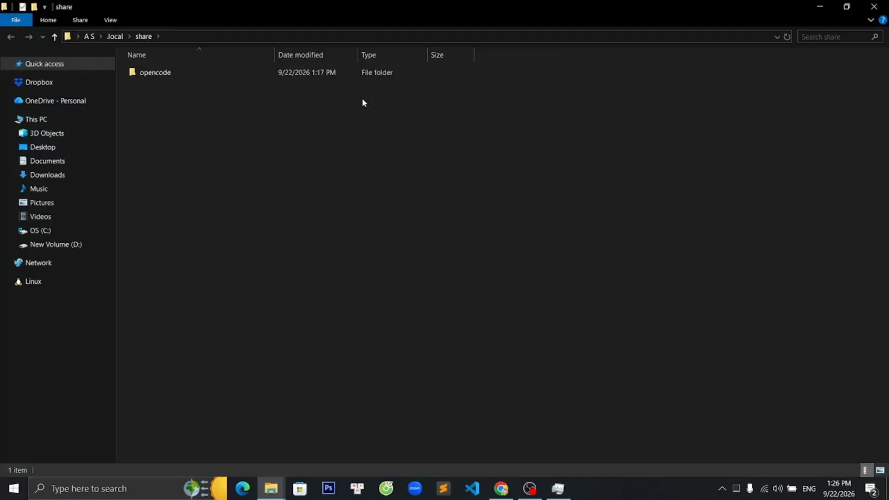The image size is (889, 500).
Task: Select This PC in navigation pane
Action: (x=36, y=119)
